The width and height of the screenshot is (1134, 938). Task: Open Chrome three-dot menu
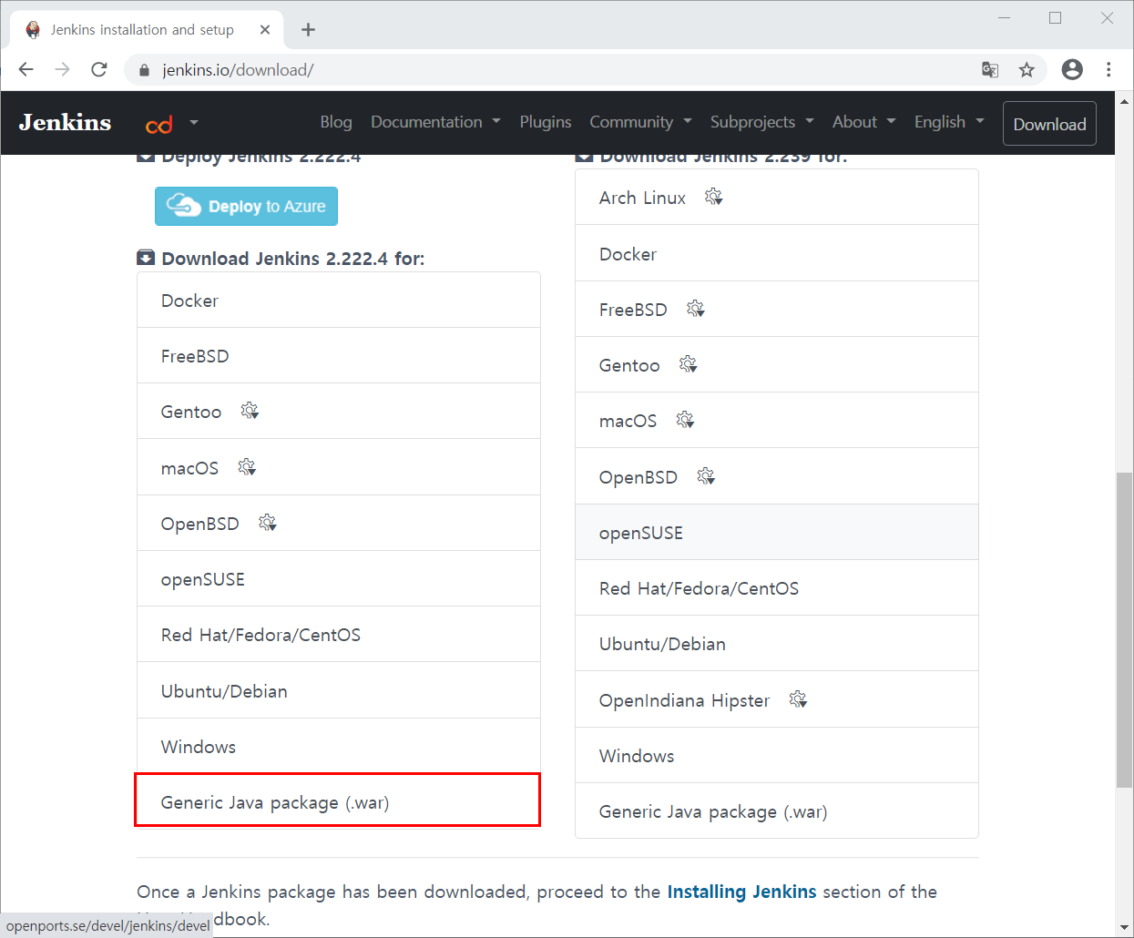(x=1108, y=69)
